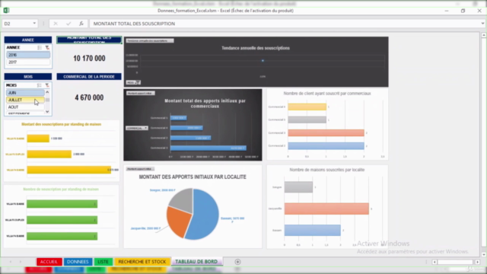Click in the Name Box showing D2
The width and height of the screenshot is (487, 274).
(x=16, y=24)
